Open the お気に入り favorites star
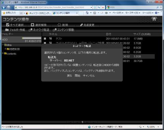This screenshot has height=130, width=164. (x=4, y=13)
